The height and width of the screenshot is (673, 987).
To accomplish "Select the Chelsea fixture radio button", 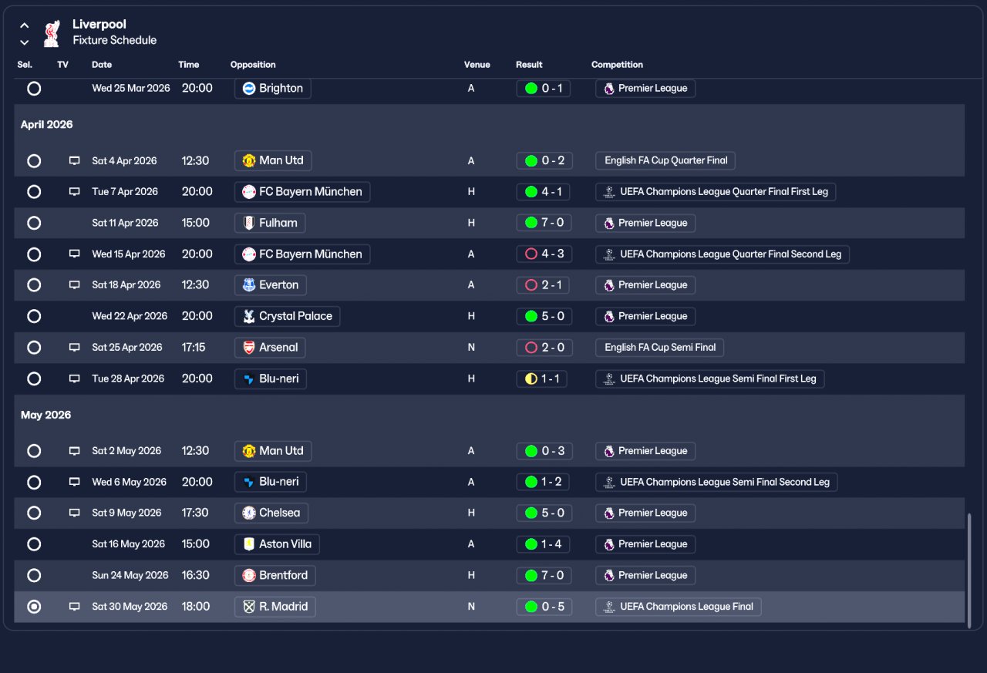I will 34,513.
